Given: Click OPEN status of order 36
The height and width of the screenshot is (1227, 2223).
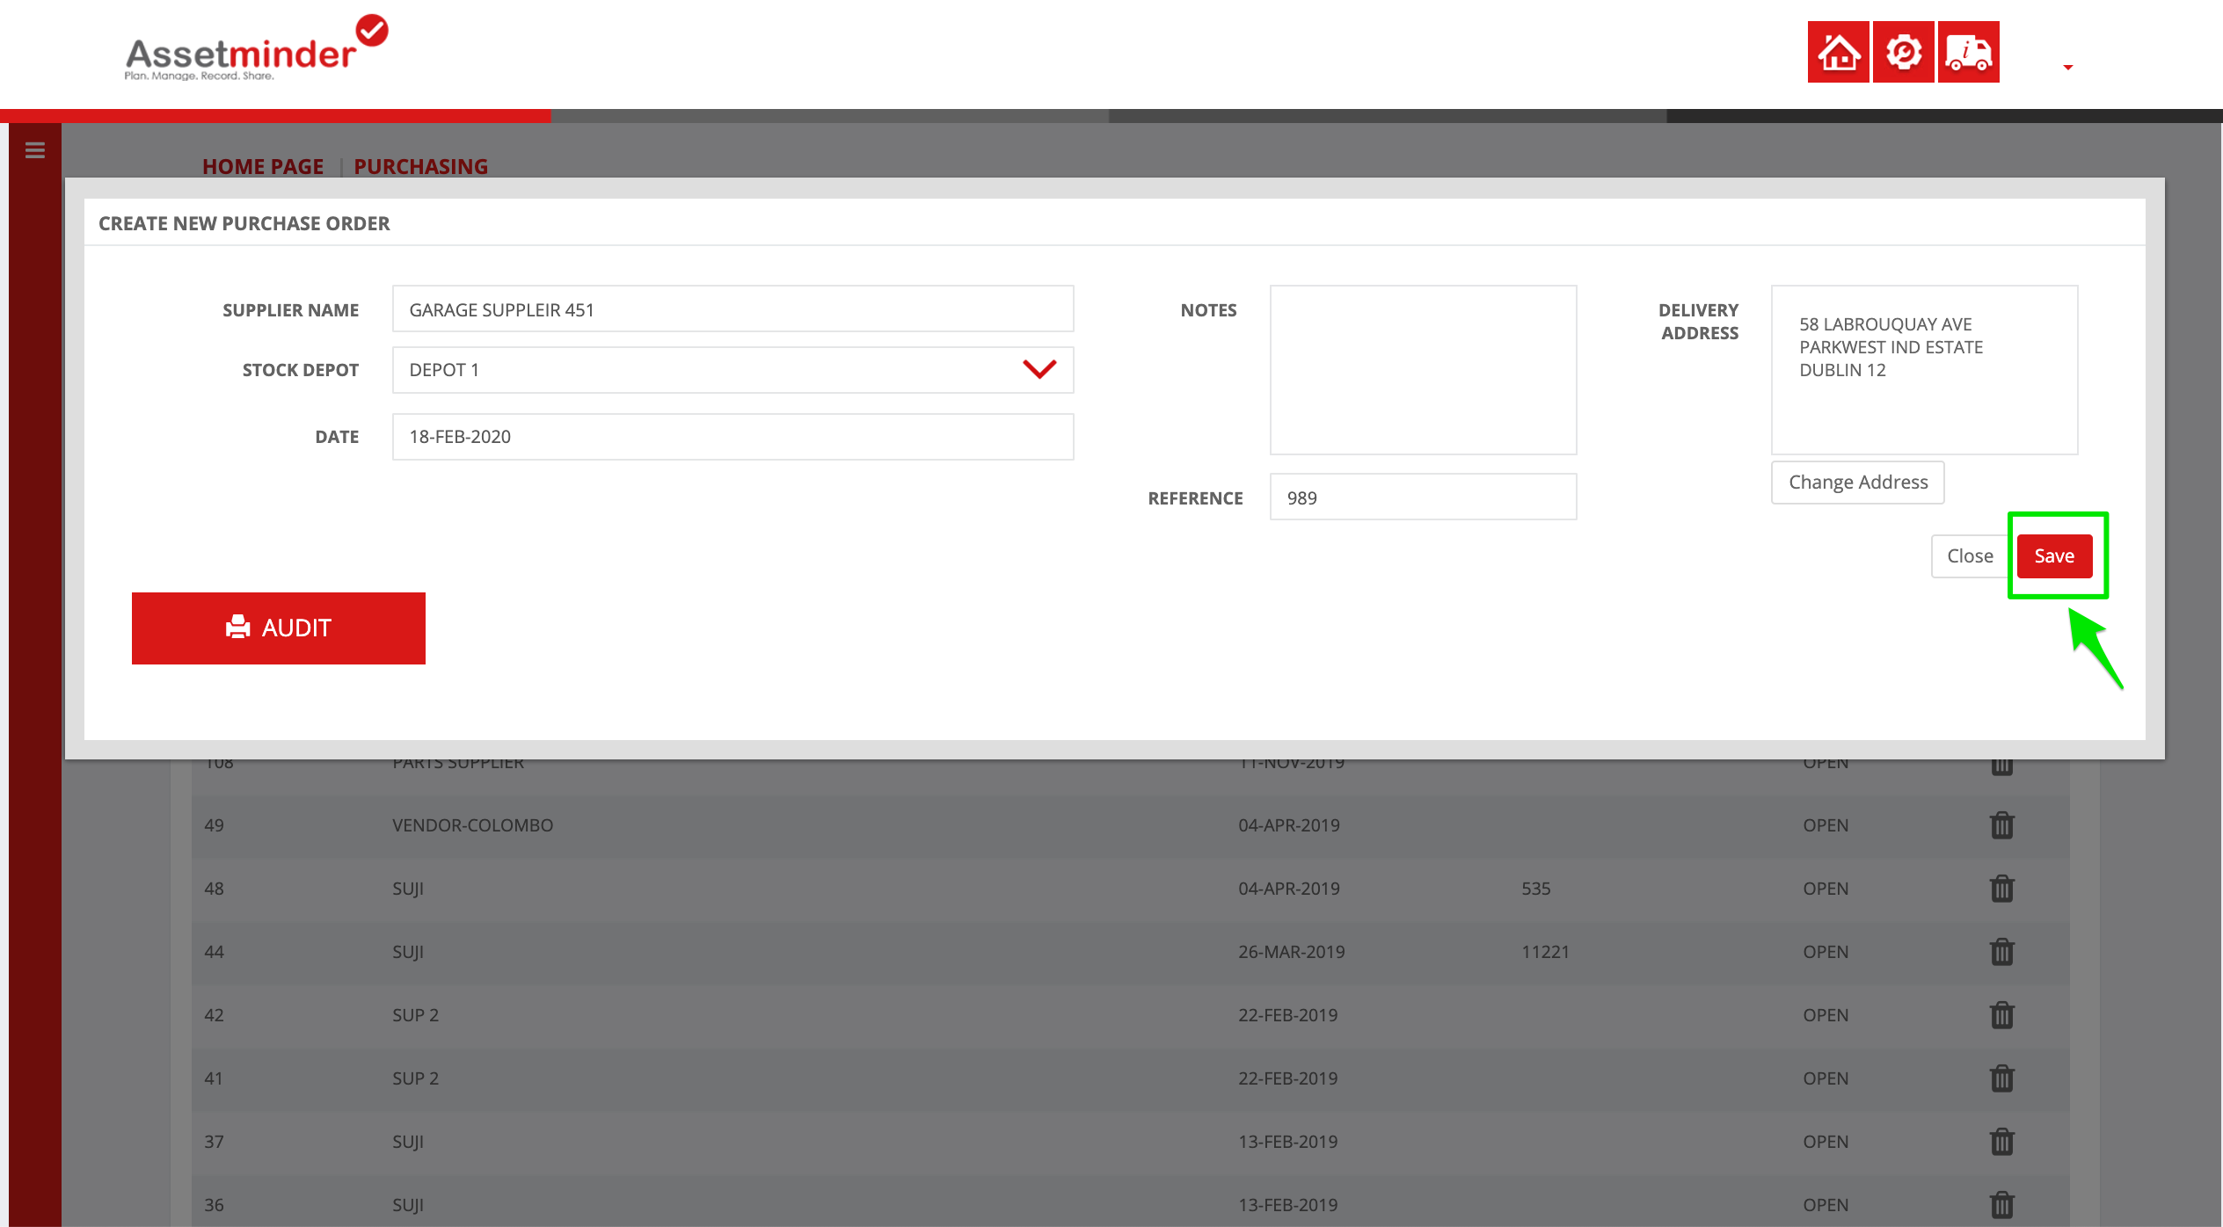Looking at the screenshot, I should tap(1826, 1205).
